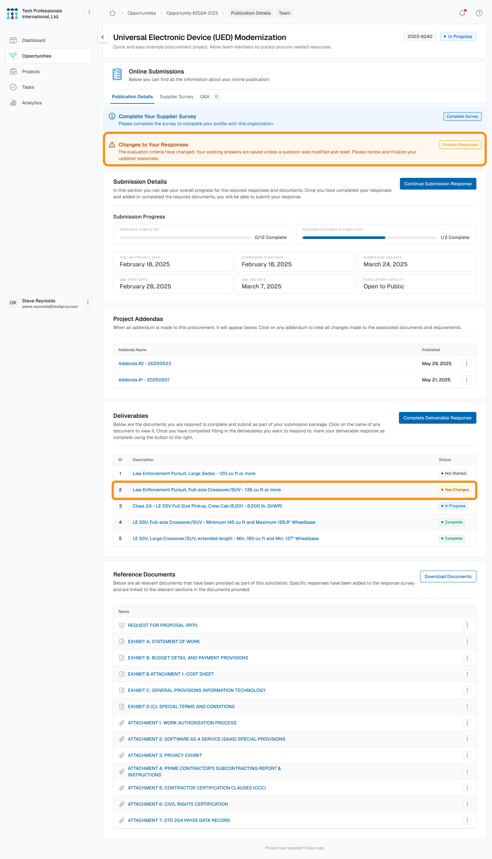Open Analytics in the sidebar
Screen dimensions: 492x859
tap(32, 103)
